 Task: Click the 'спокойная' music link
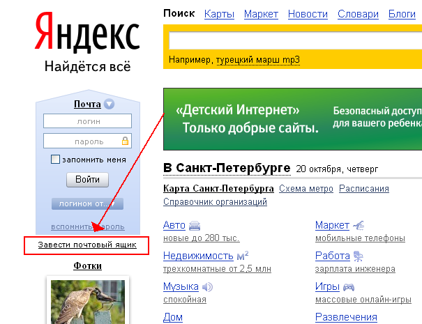click(185, 299)
